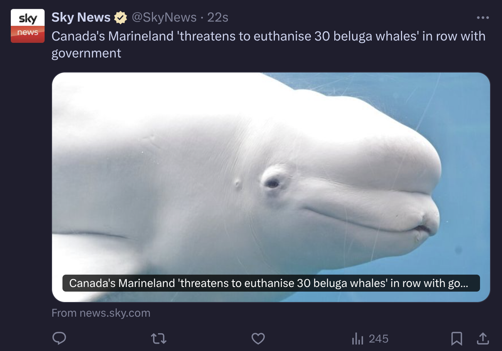
Task: Open the Sky News display name
Action: click(81, 17)
